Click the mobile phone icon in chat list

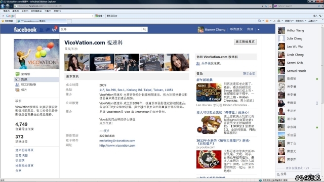coord(317,103)
